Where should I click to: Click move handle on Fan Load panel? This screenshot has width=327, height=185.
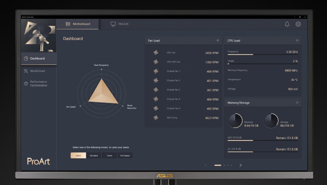tap(218, 41)
